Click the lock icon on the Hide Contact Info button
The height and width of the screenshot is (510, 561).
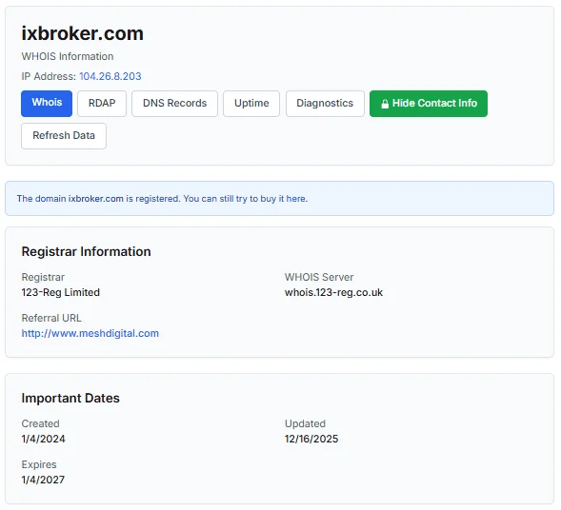[x=385, y=104]
